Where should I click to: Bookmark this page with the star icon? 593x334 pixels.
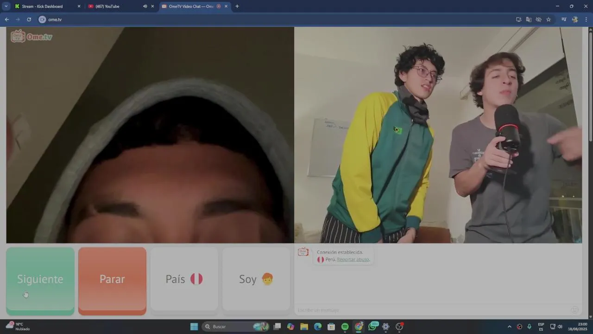549,19
